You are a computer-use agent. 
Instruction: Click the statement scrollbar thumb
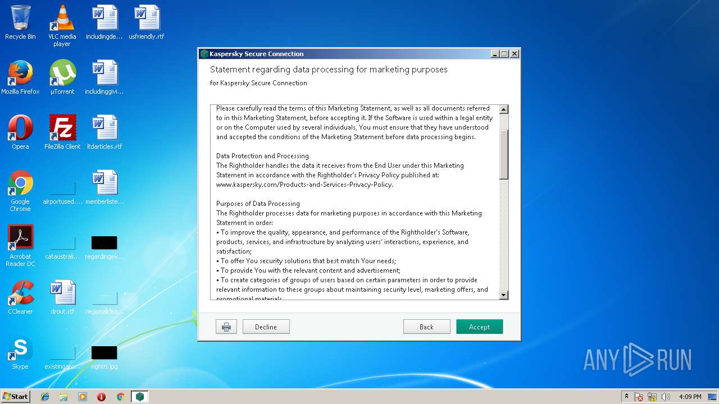point(503,154)
